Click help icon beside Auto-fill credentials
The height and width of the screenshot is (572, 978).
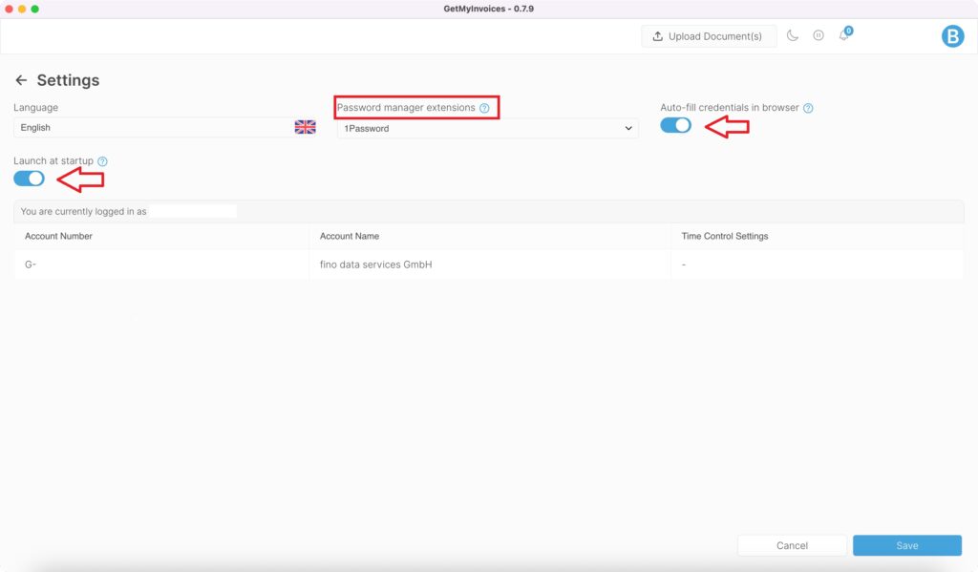[x=808, y=108]
